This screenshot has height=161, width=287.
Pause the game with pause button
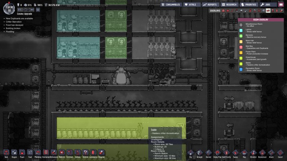coord(20,10)
